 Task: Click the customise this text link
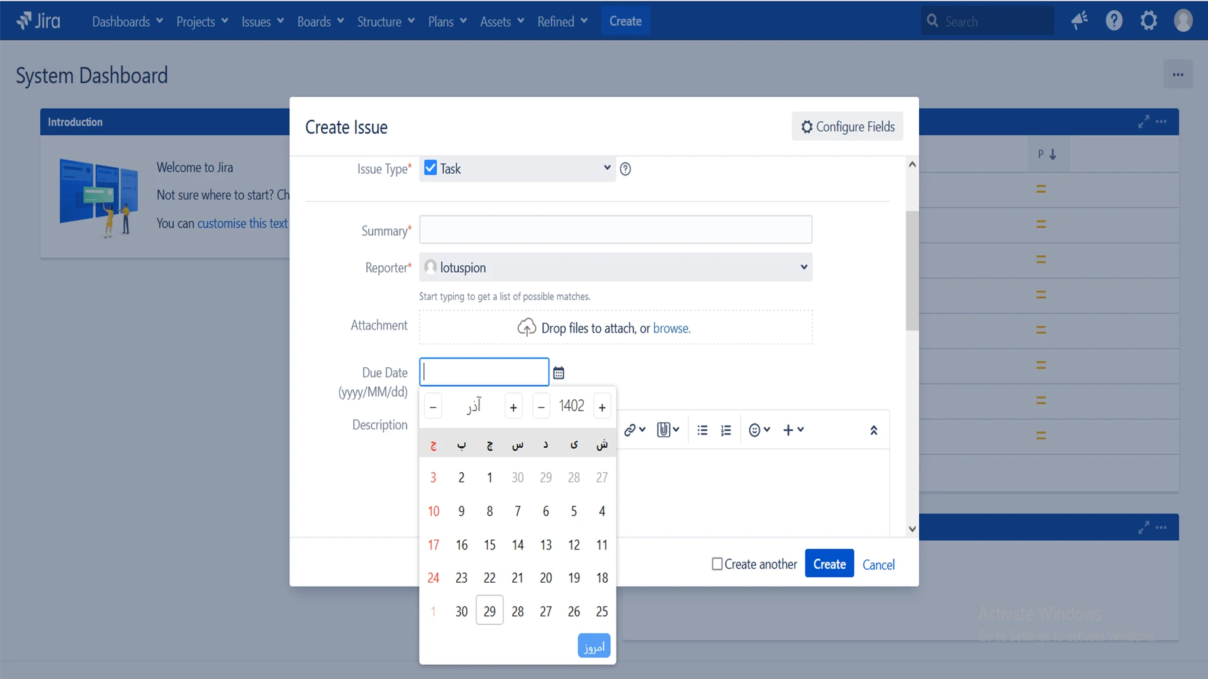click(x=242, y=223)
